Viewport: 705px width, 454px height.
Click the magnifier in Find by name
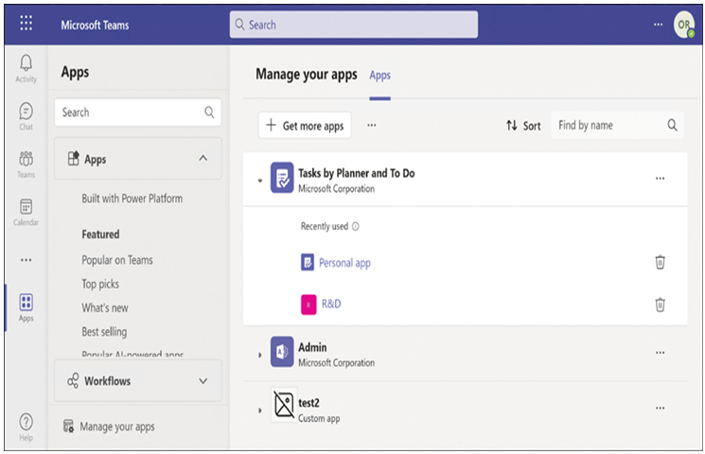[672, 125]
